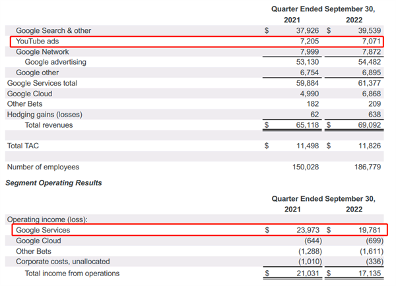Click the Google advertising value 54,482
Viewport: 396px width, 286px height.
point(369,62)
